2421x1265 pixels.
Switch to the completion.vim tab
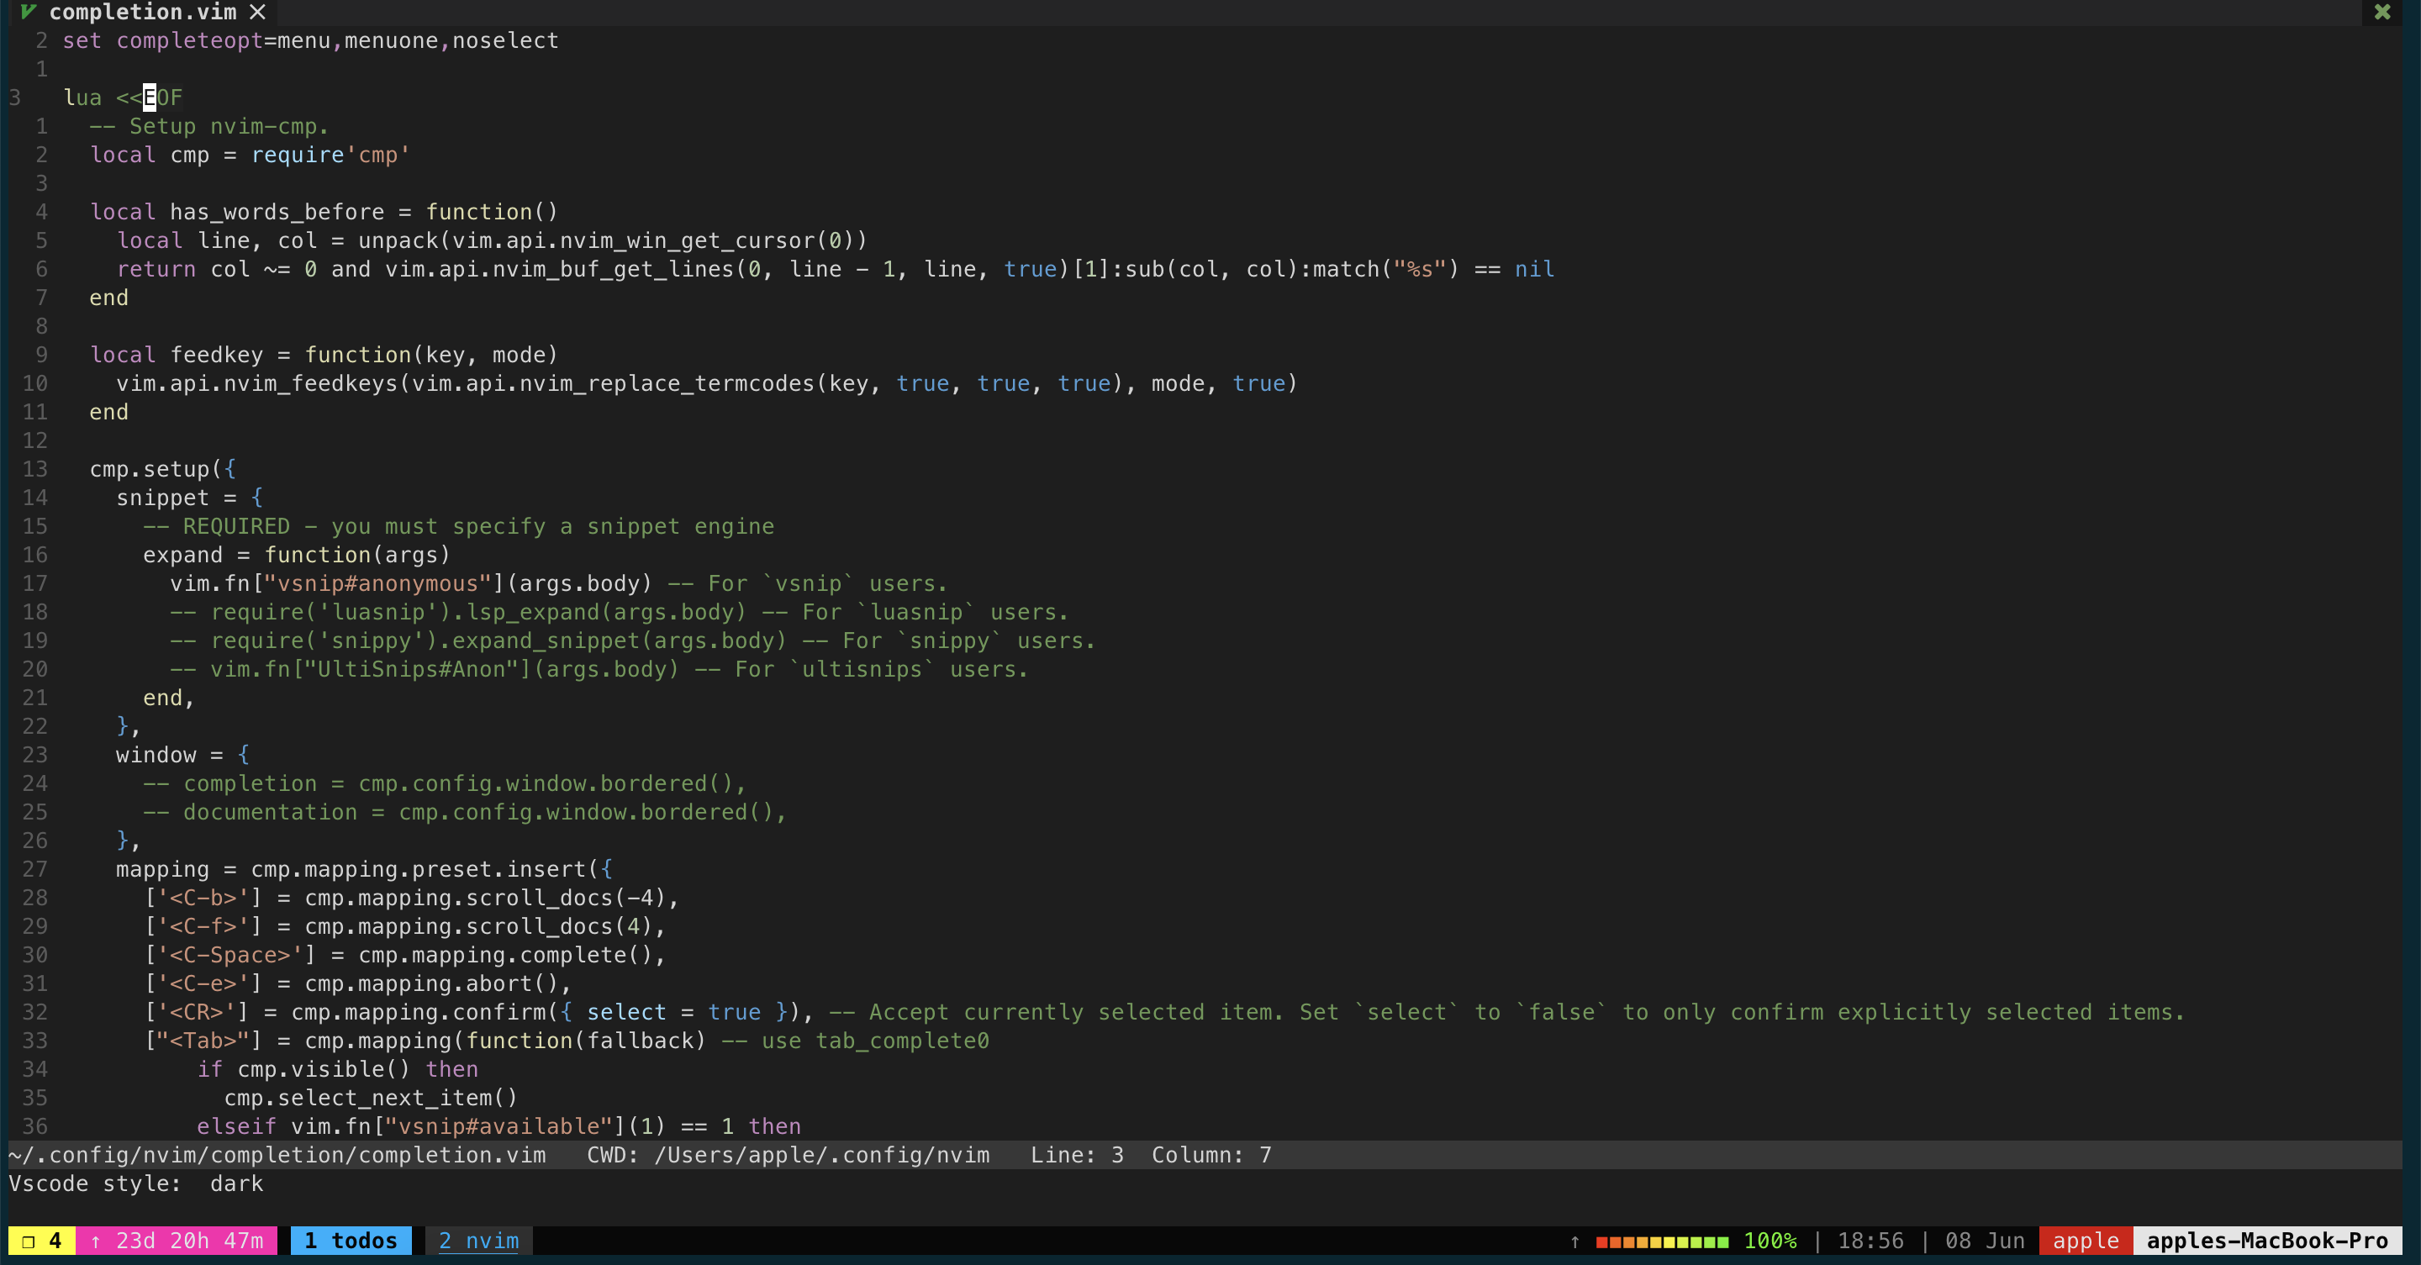(x=142, y=13)
